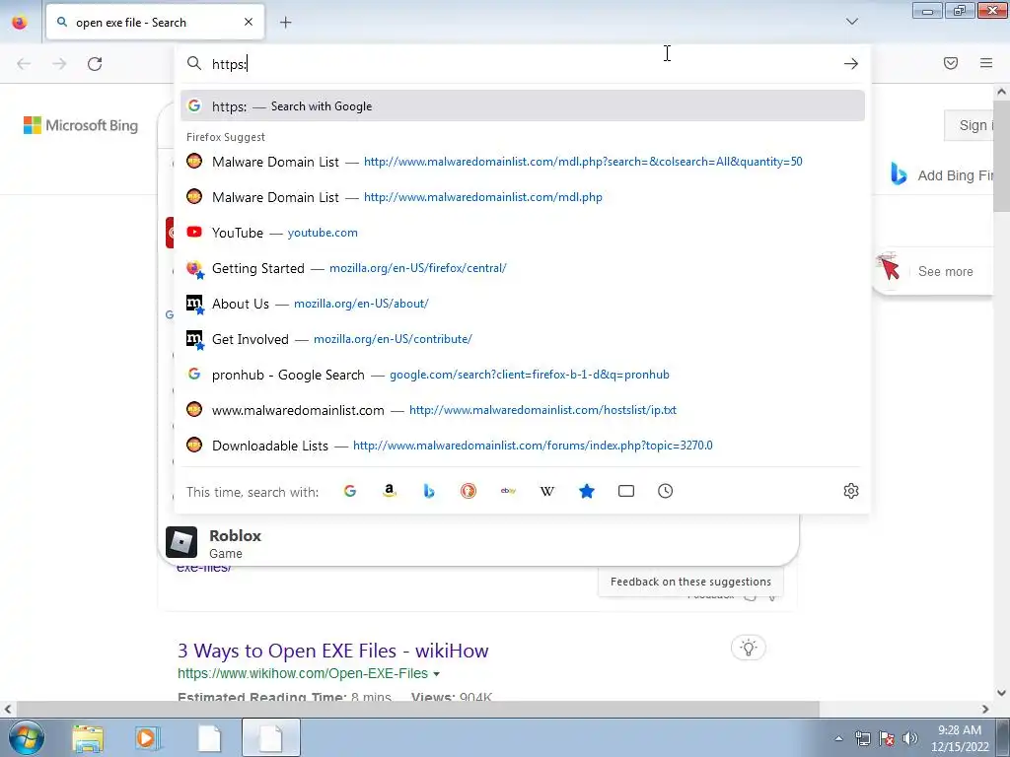Click the horizontal scrollbar right arrow
The width and height of the screenshot is (1010, 757).
pos(985,709)
